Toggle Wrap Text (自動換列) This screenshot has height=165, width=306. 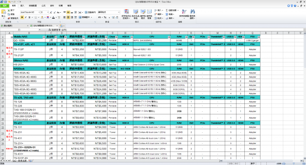(90, 12)
